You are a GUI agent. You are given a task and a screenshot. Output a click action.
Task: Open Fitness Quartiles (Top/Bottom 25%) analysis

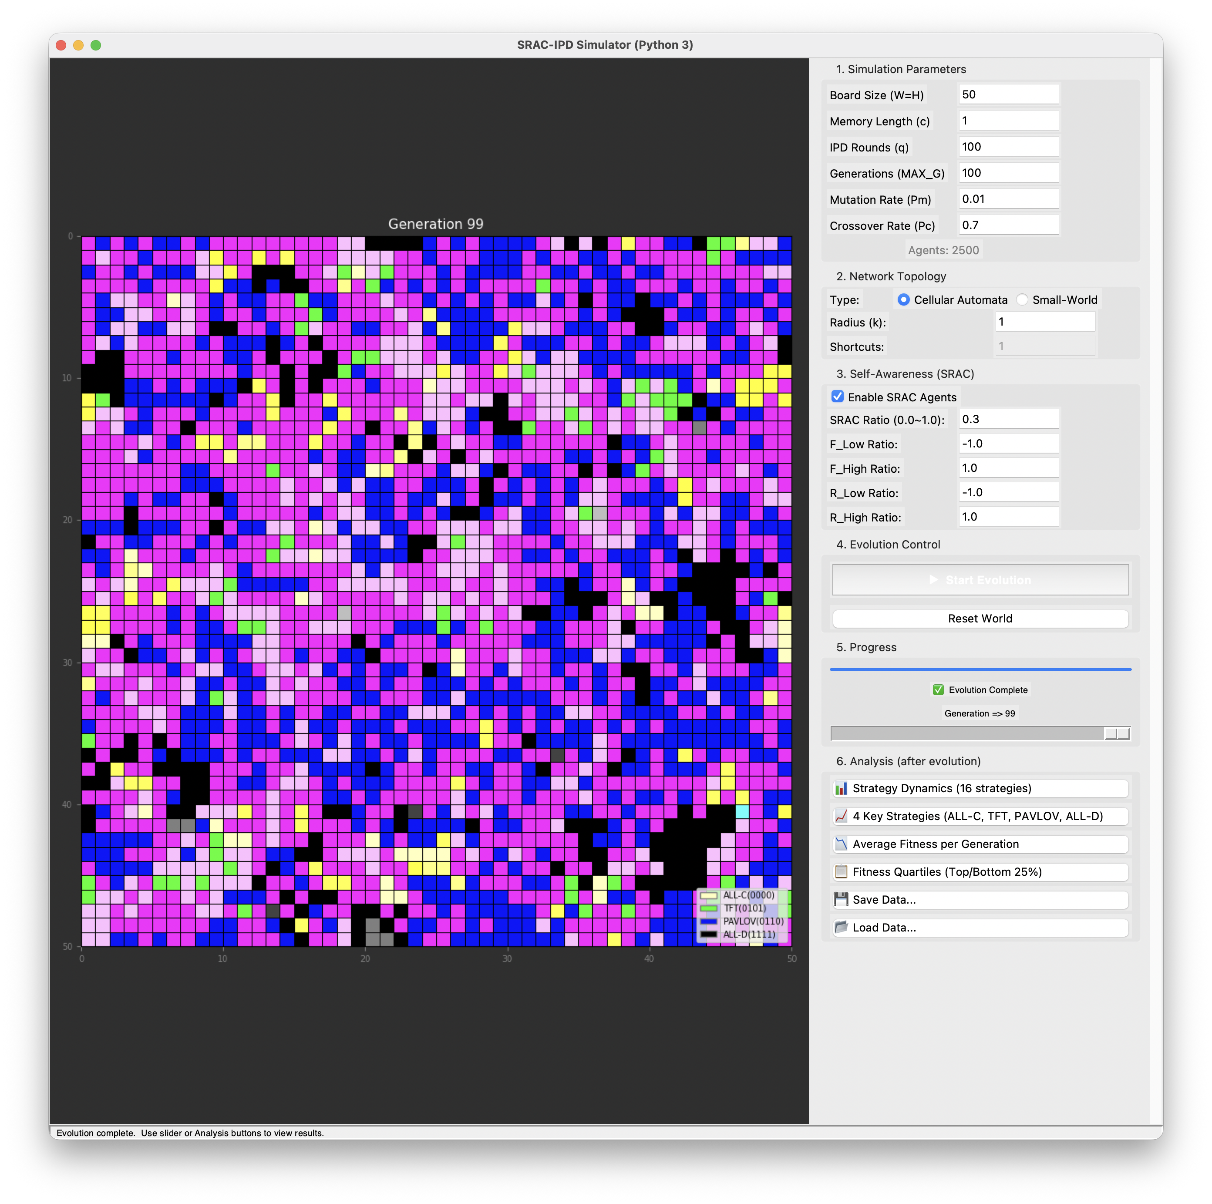(980, 871)
